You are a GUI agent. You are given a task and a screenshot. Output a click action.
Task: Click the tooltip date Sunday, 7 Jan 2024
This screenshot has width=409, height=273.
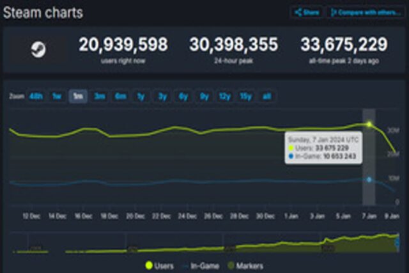(323, 139)
